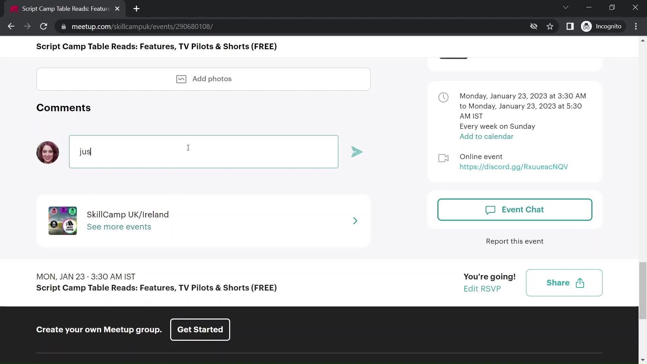This screenshot has height=364, width=647.
Task: Select SkillCamp UK/Ireland group thumbnail
Action: (x=62, y=220)
